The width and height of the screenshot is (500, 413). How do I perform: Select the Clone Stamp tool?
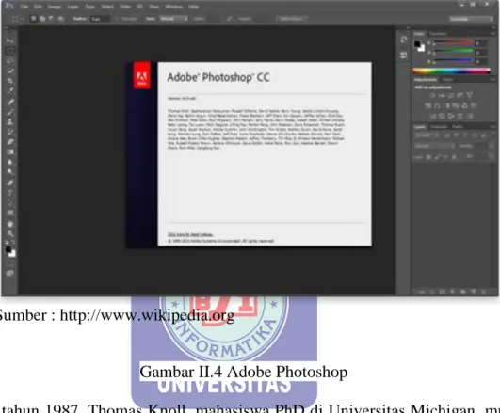9,121
